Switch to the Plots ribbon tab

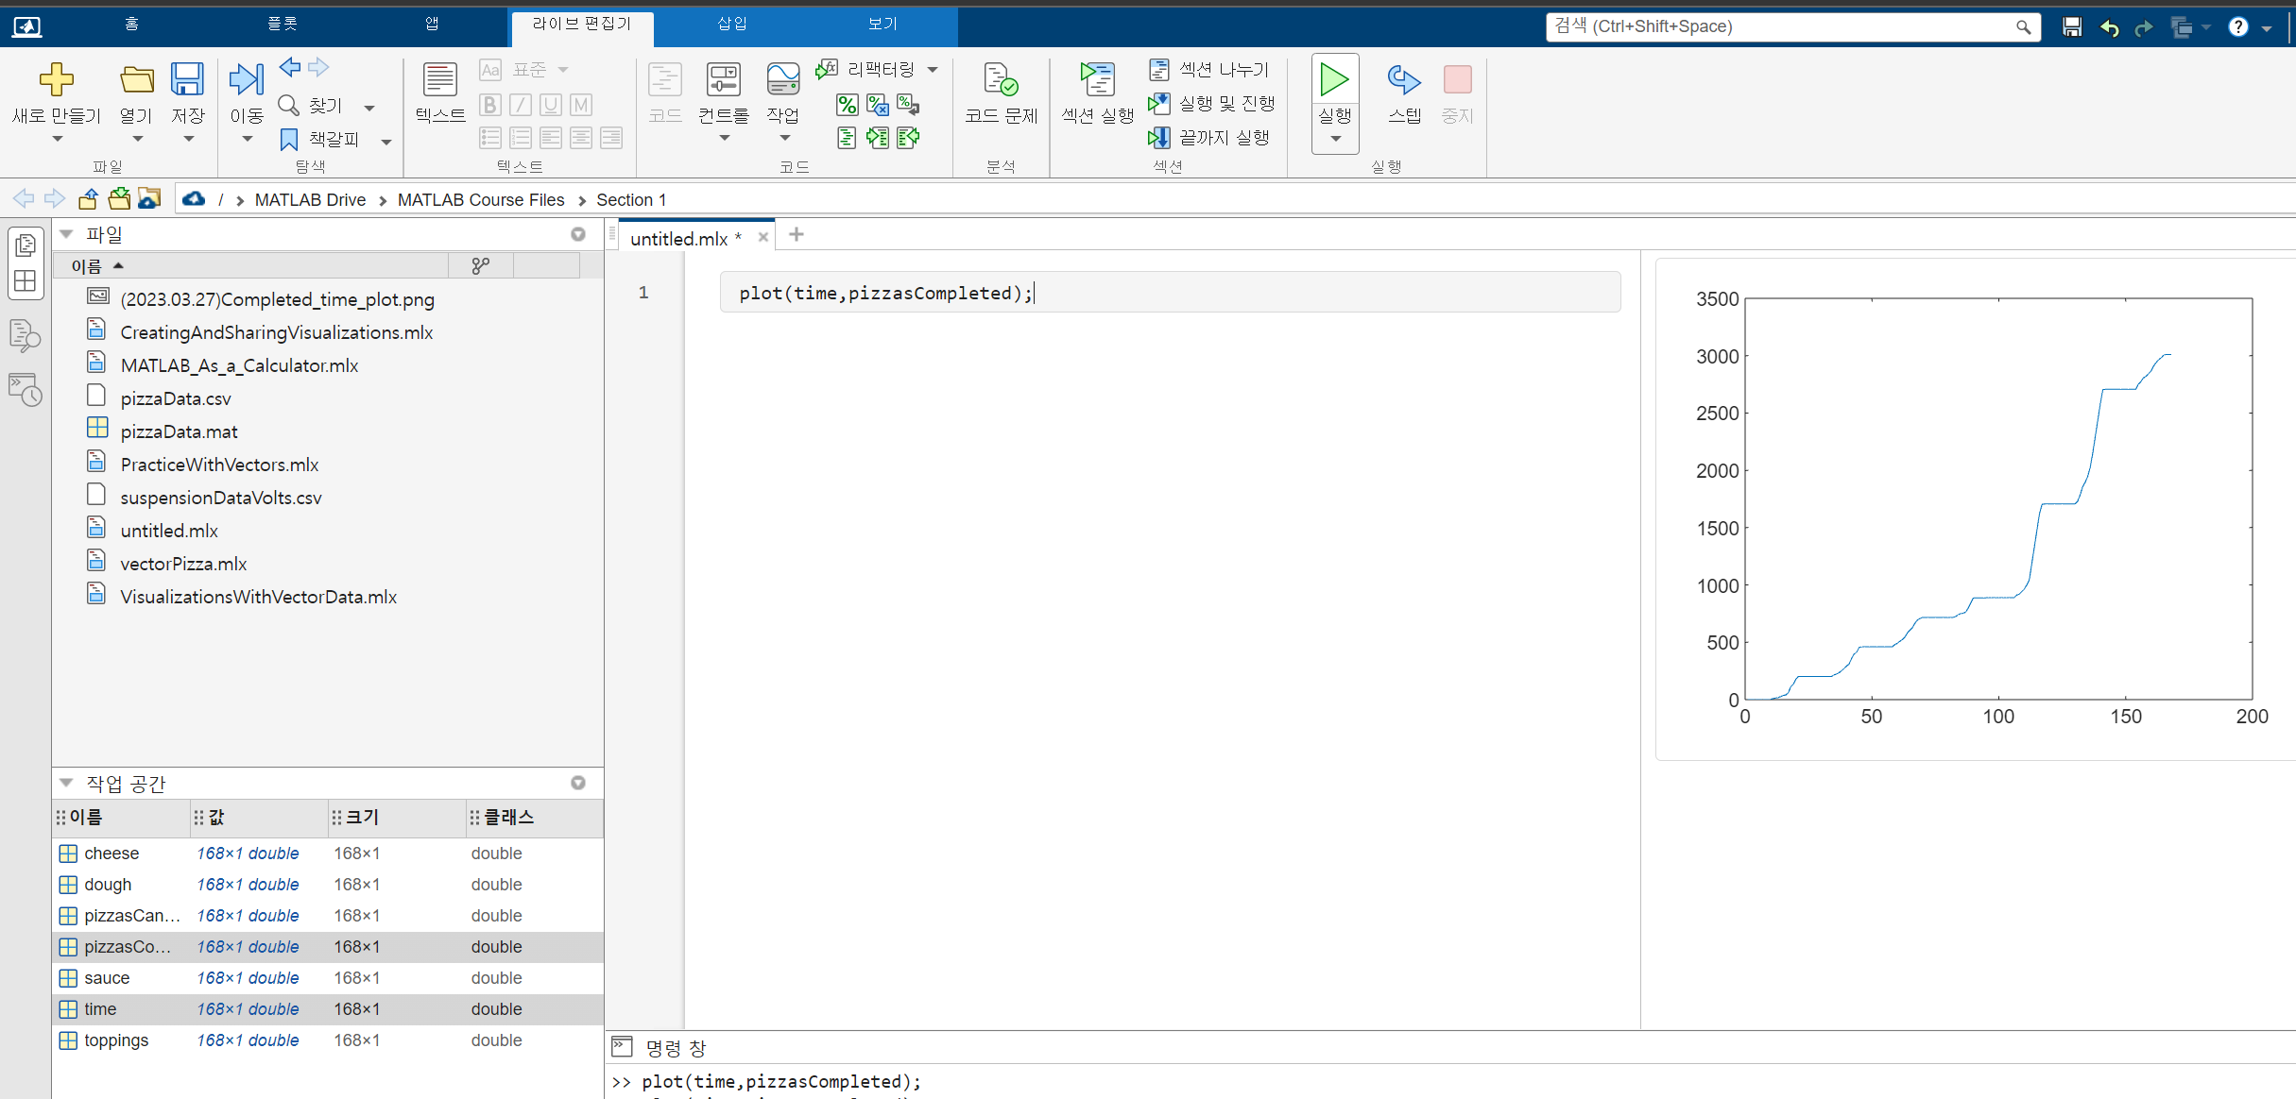[282, 24]
